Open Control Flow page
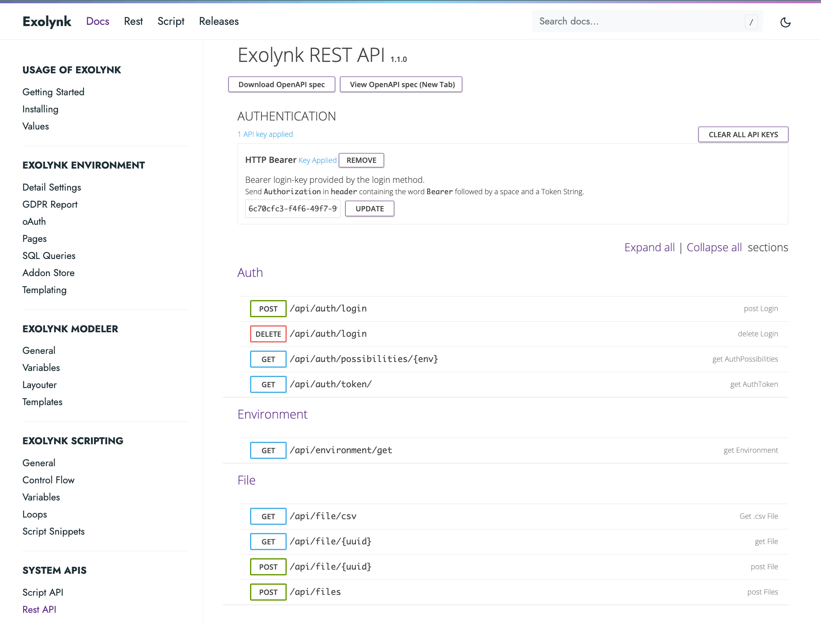The width and height of the screenshot is (821, 623). (48, 480)
